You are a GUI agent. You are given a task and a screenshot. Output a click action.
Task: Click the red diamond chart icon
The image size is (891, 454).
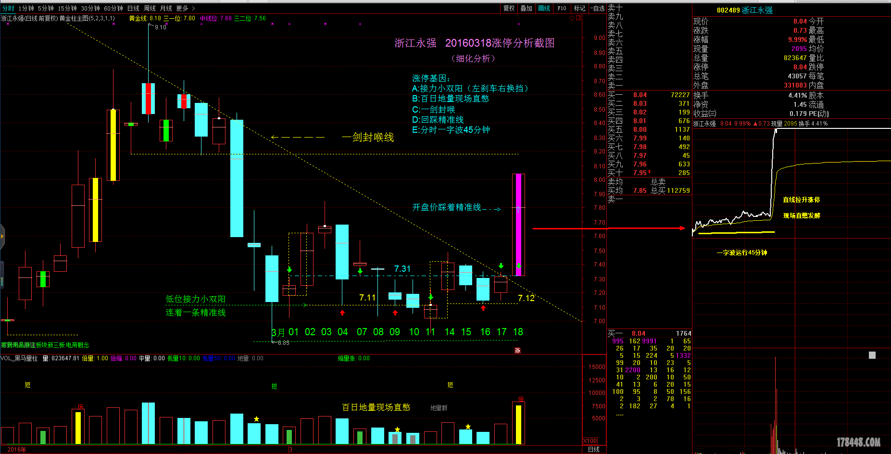pos(572,18)
